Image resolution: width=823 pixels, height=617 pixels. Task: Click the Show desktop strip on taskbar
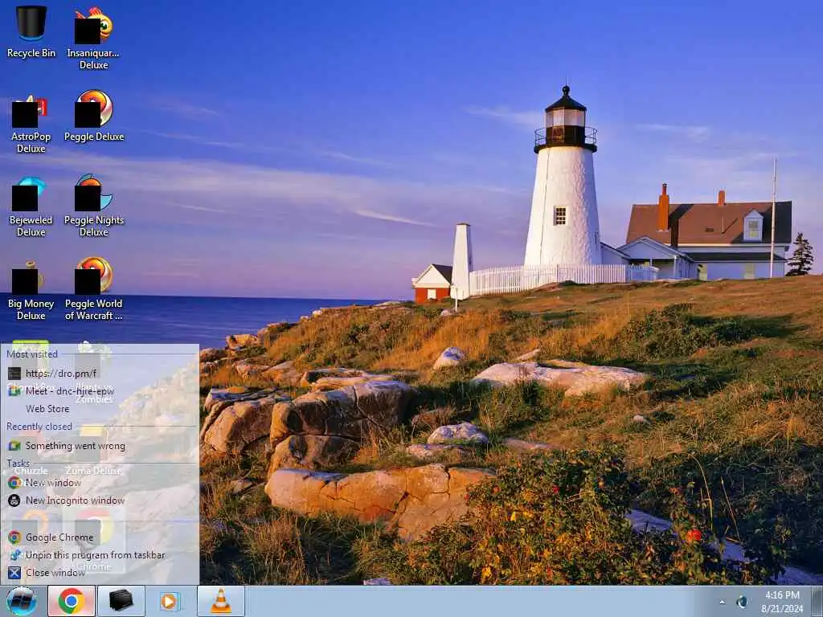click(x=817, y=601)
